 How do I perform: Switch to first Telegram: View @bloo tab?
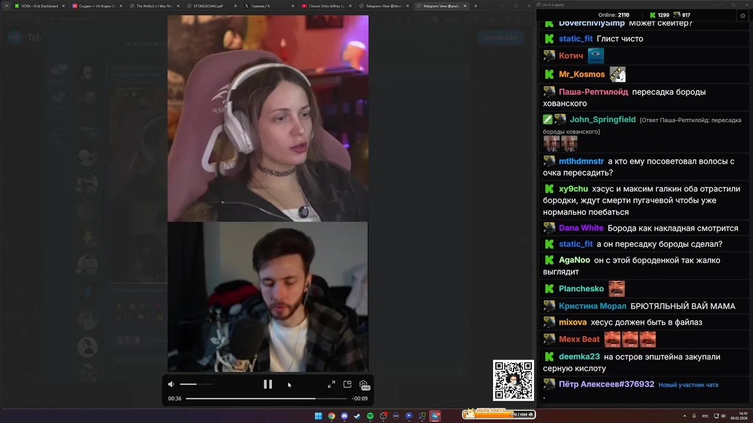pyautogui.click(x=384, y=6)
